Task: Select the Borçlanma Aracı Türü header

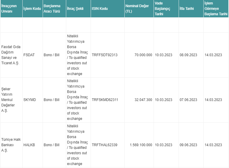Action: [54, 9]
